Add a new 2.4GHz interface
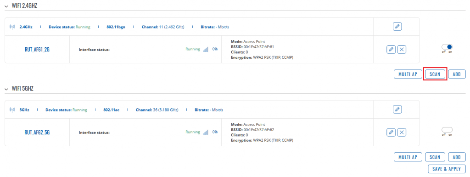This screenshot has height=177, width=470. pos(457,74)
